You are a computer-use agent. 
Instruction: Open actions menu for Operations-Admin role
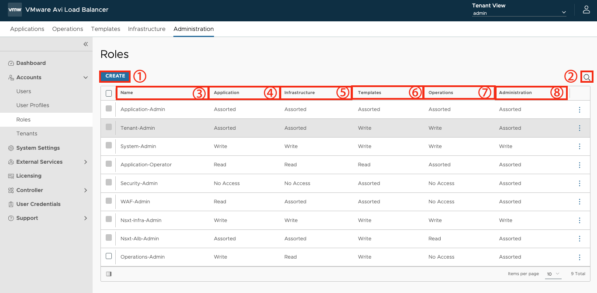(x=580, y=257)
